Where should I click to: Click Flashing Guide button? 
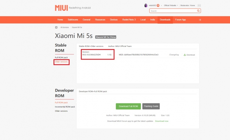(151, 106)
